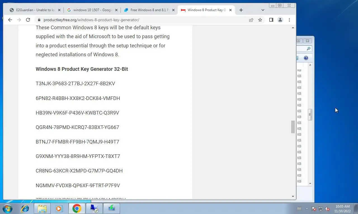The image size is (358, 214).
Task: Click the Explorer window's scrollbar thumb
Action: tap(310, 115)
